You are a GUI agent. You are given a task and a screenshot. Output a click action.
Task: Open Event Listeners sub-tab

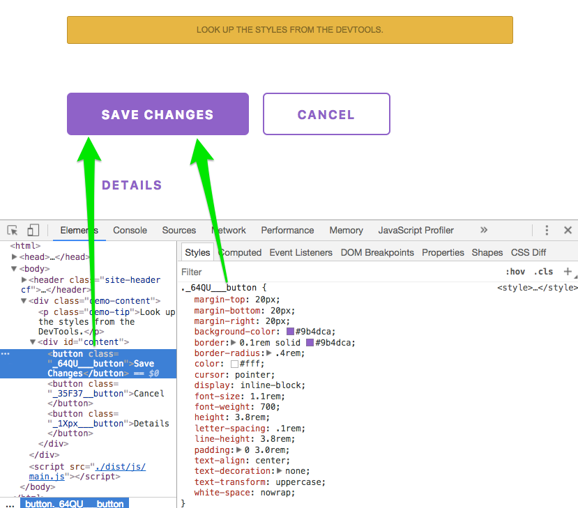pos(301,252)
